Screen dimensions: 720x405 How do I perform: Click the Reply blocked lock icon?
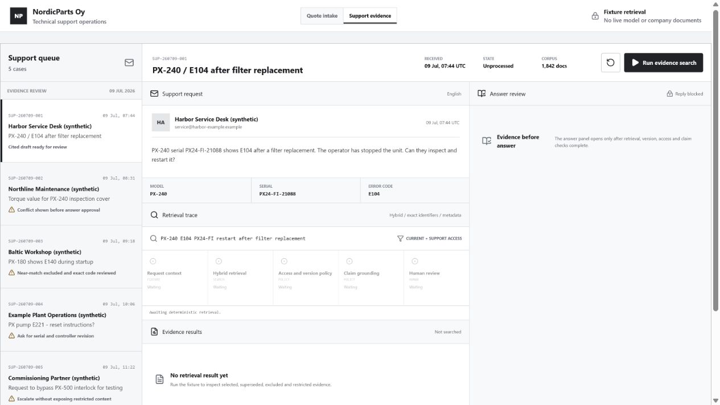coord(670,94)
